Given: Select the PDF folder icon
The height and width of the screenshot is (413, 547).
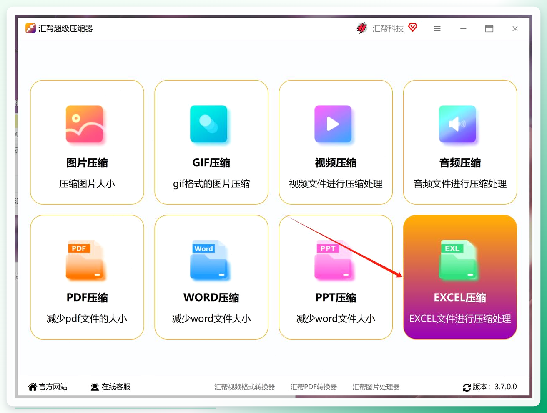Looking at the screenshot, I should click(x=85, y=260).
